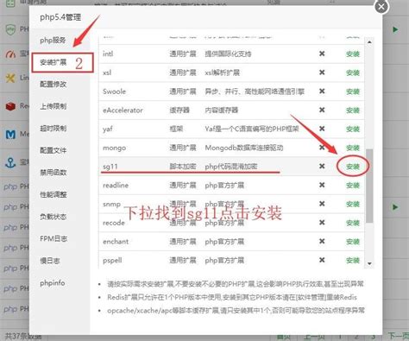
Task: Click the 'php代码混淆加密' description
Action: click(x=231, y=167)
